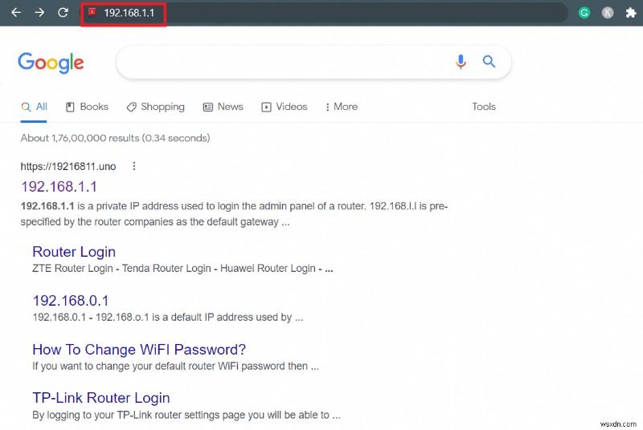The image size is (643, 430).
Task: Open the Grammarly extension icon
Action: tap(584, 13)
